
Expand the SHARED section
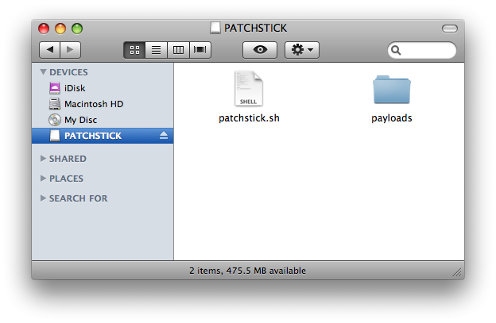[43, 159]
